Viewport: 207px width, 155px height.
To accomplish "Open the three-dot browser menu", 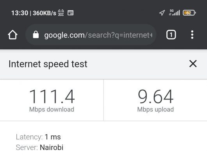I will [192, 35].
